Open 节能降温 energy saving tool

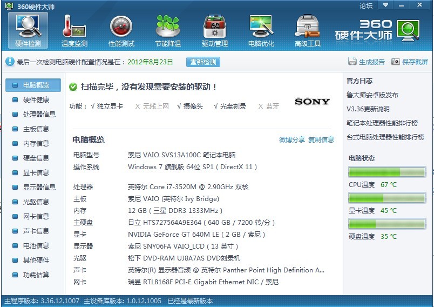click(168, 30)
